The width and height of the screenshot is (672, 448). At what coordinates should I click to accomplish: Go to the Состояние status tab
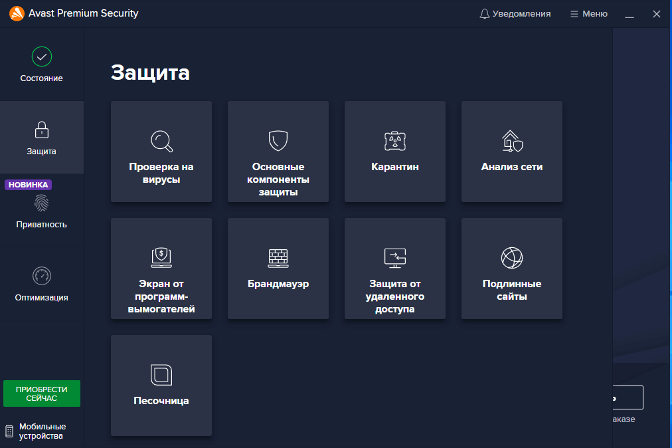pyautogui.click(x=42, y=64)
